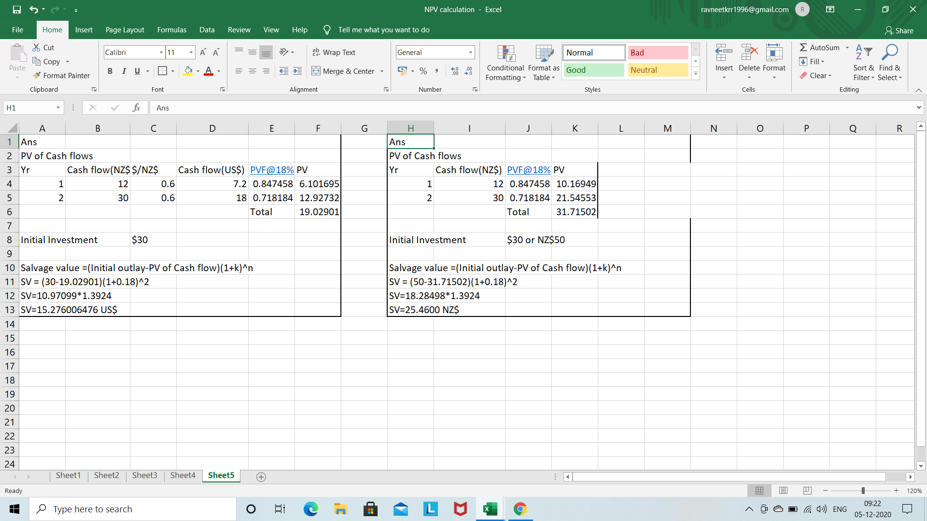Screen dimensions: 927x521
Task: Open the General number format dropdown
Action: coord(470,52)
